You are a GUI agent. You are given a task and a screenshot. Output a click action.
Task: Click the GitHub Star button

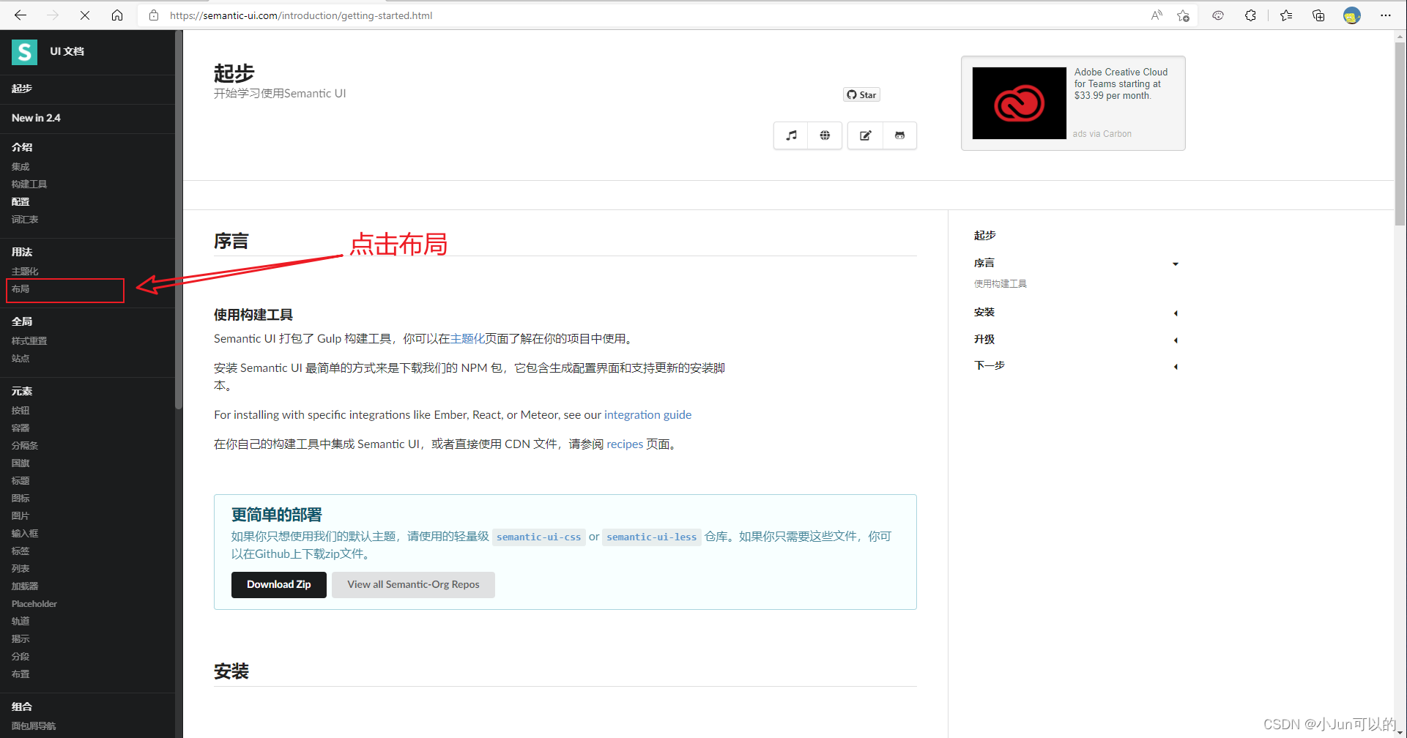(x=861, y=94)
